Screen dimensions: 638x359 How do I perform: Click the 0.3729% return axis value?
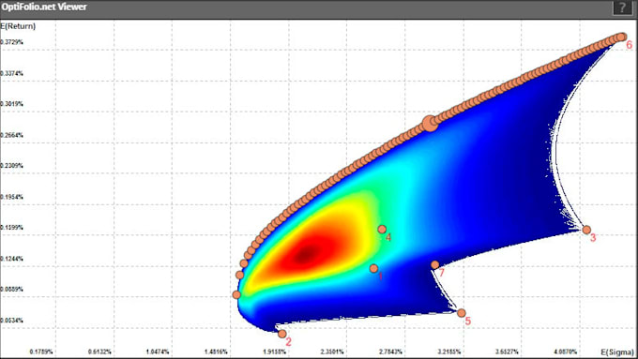click(x=12, y=42)
